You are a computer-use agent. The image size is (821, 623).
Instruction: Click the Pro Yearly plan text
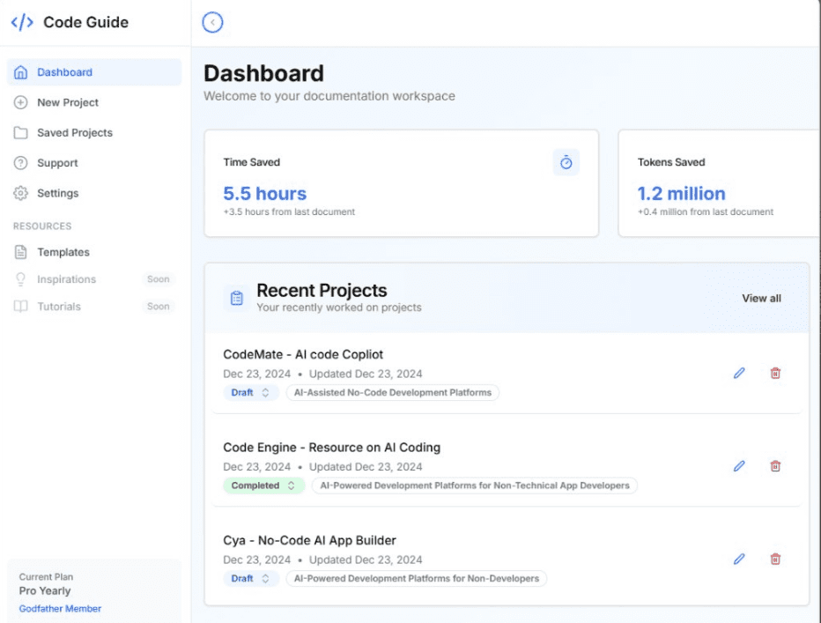point(45,591)
